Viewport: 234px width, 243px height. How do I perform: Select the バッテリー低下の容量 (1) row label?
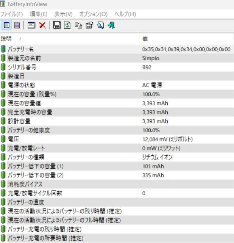pyautogui.click(x=36, y=166)
